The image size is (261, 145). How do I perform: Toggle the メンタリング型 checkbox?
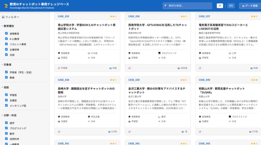coord(6,105)
